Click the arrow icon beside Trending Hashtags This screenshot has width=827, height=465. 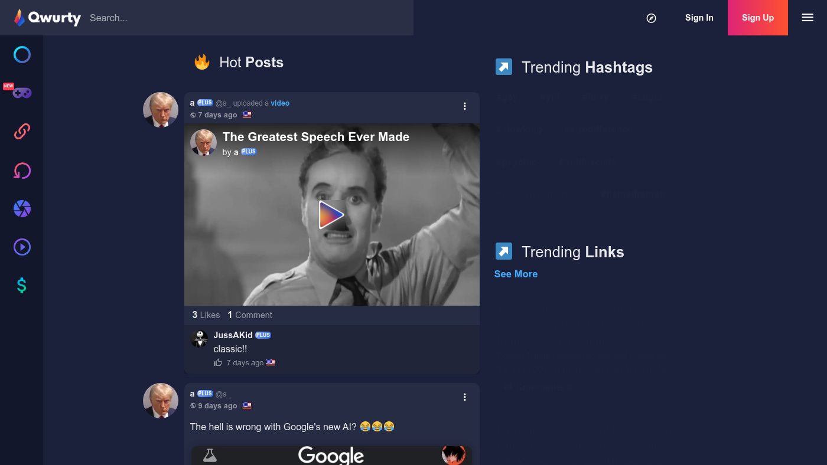504,67
